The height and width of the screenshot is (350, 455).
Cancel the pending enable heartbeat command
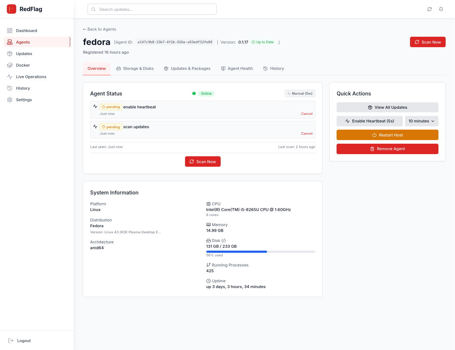(307, 114)
